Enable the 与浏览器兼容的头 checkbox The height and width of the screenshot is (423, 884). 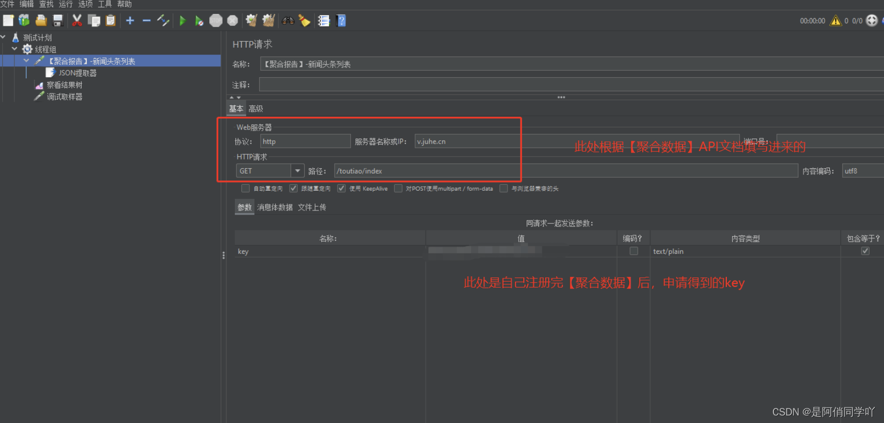[x=504, y=188]
